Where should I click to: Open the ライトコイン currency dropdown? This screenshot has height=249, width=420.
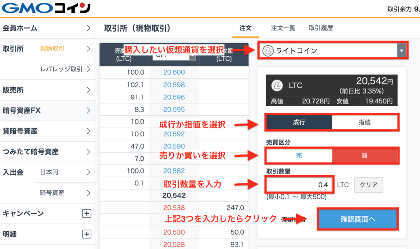[333, 50]
